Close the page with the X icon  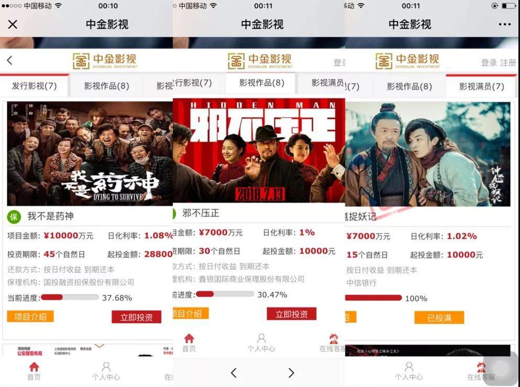click(13, 24)
